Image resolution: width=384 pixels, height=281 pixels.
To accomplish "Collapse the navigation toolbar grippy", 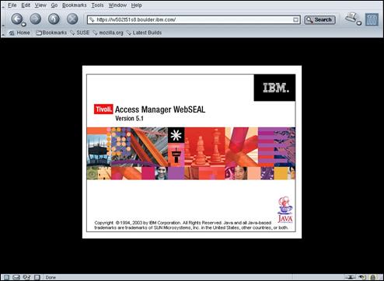I will coord(2,19).
